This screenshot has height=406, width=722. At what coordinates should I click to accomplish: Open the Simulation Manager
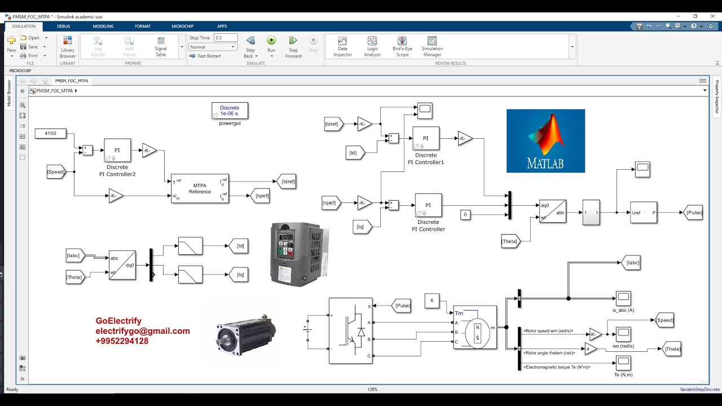coord(432,47)
